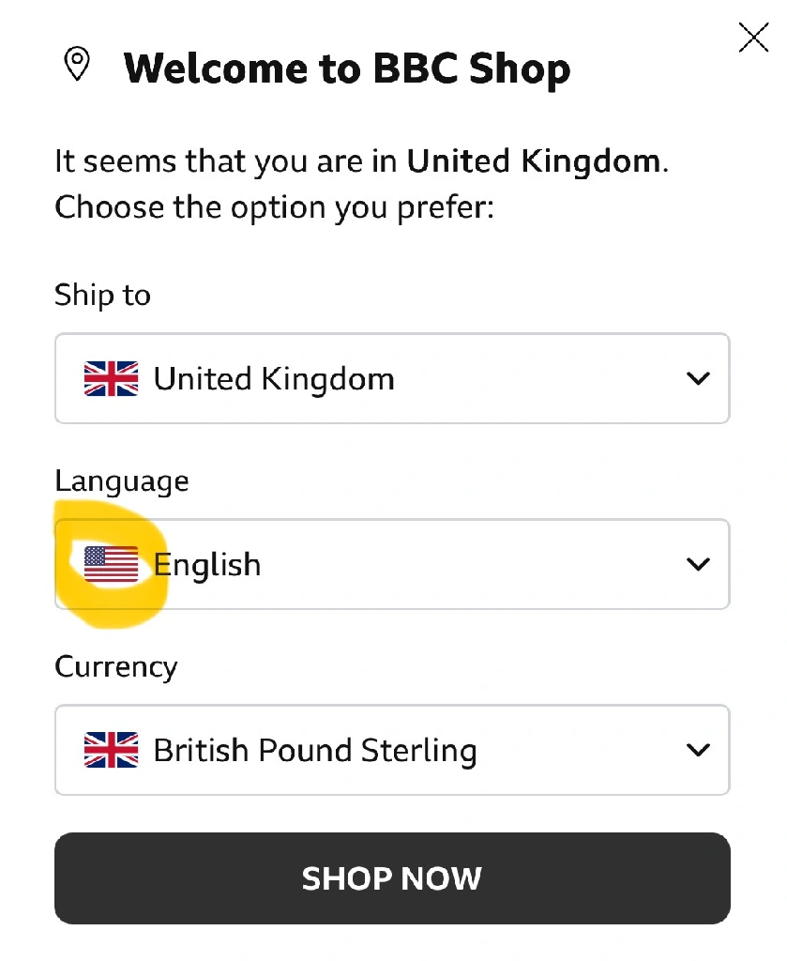Click the UK flag beside British Pound Sterling
This screenshot has height=961, width=787.
(x=111, y=750)
